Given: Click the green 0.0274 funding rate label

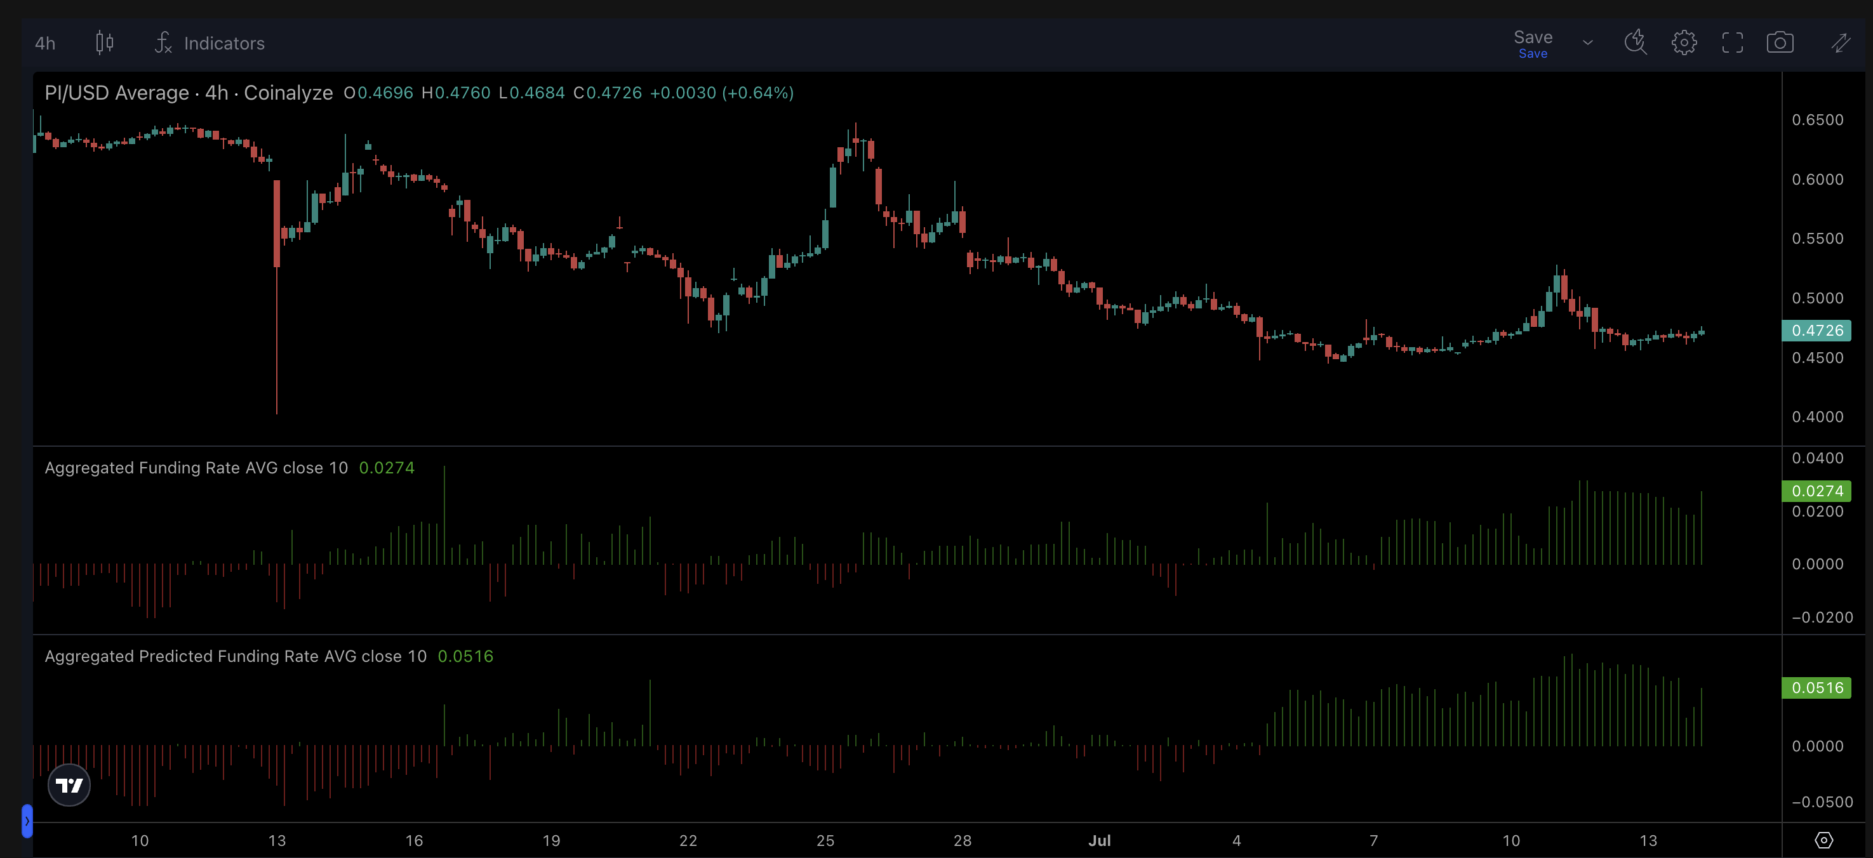Looking at the screenshot, I should click(1816, 491).
